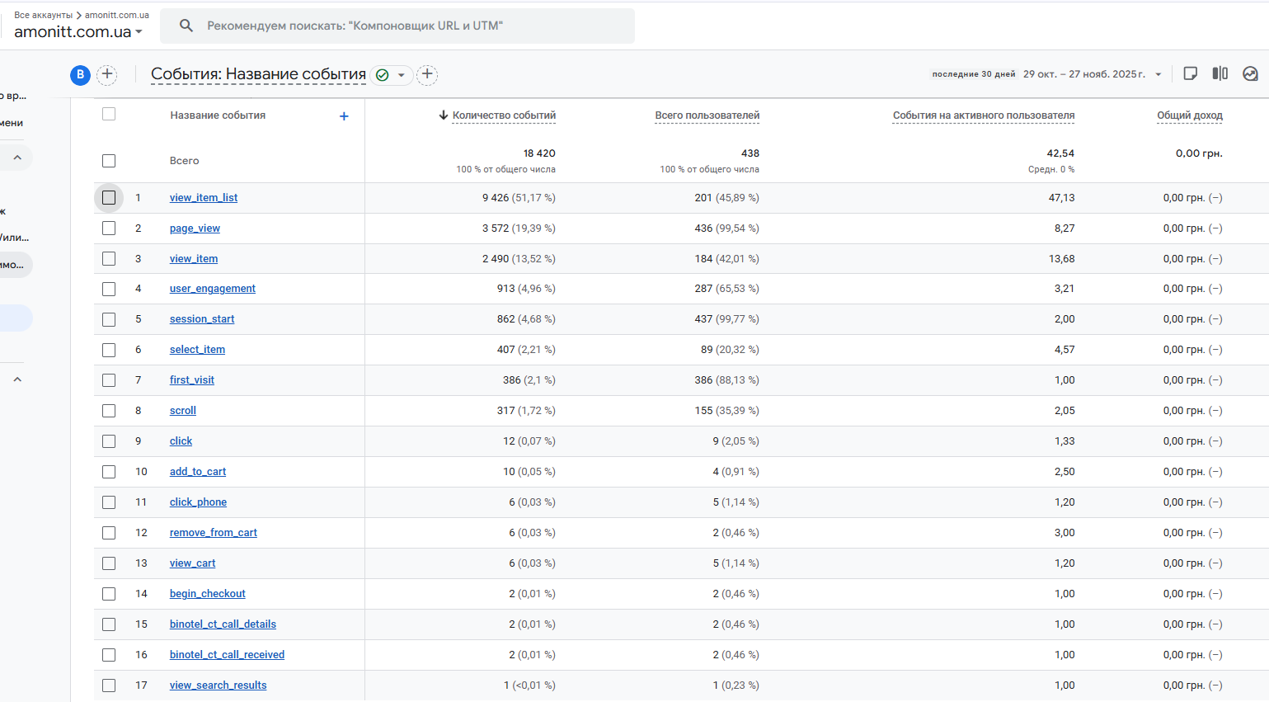Add filter with plus icon after report title
Image resolution: width=1269 pixels, height=702 pixels.
[x=427, y=75]
